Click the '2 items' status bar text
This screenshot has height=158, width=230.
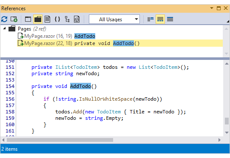9,149
